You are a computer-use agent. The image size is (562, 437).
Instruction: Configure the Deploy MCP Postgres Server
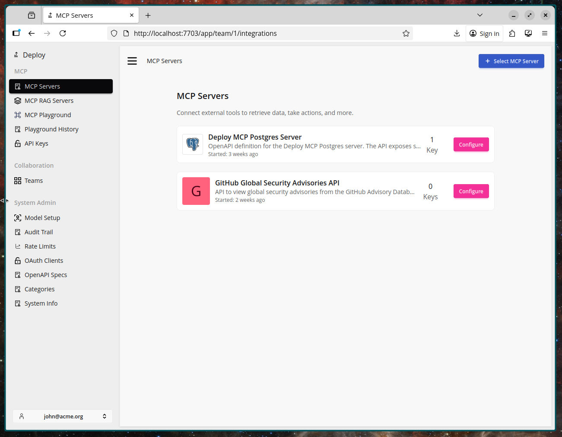(x=471, y=145)
